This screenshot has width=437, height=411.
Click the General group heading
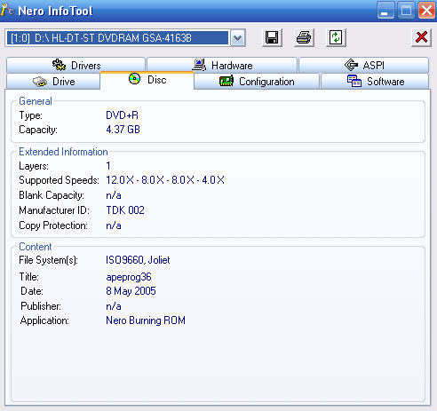click(x=36, y=101)
